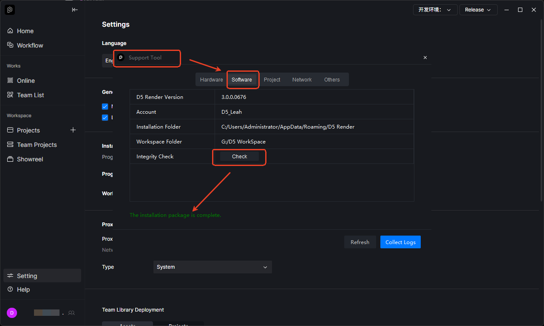Expand the 开发环境 dropdown
Screen dimensions: 544x326
435,10
